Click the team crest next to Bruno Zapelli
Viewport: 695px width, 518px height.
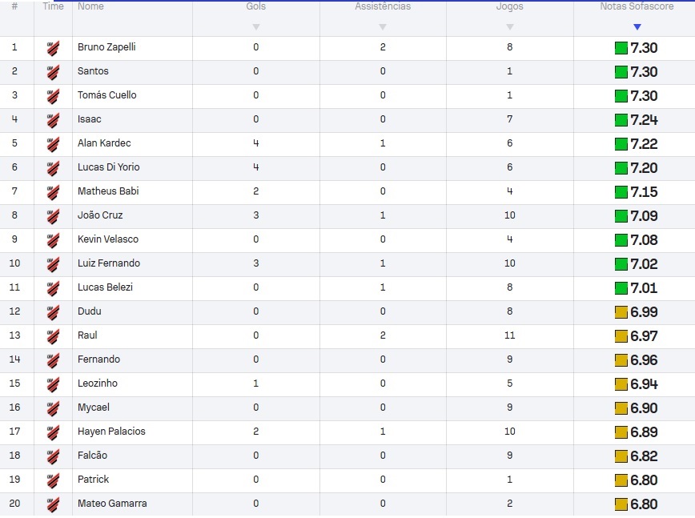coord(53,48)
